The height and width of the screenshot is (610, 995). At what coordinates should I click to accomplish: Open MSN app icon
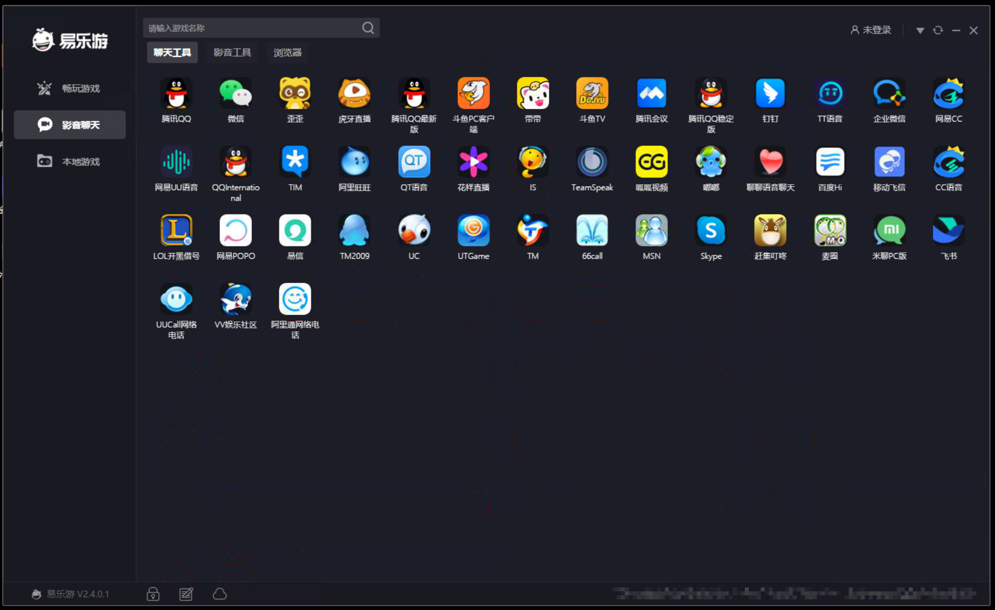click(x=651, y=230)
